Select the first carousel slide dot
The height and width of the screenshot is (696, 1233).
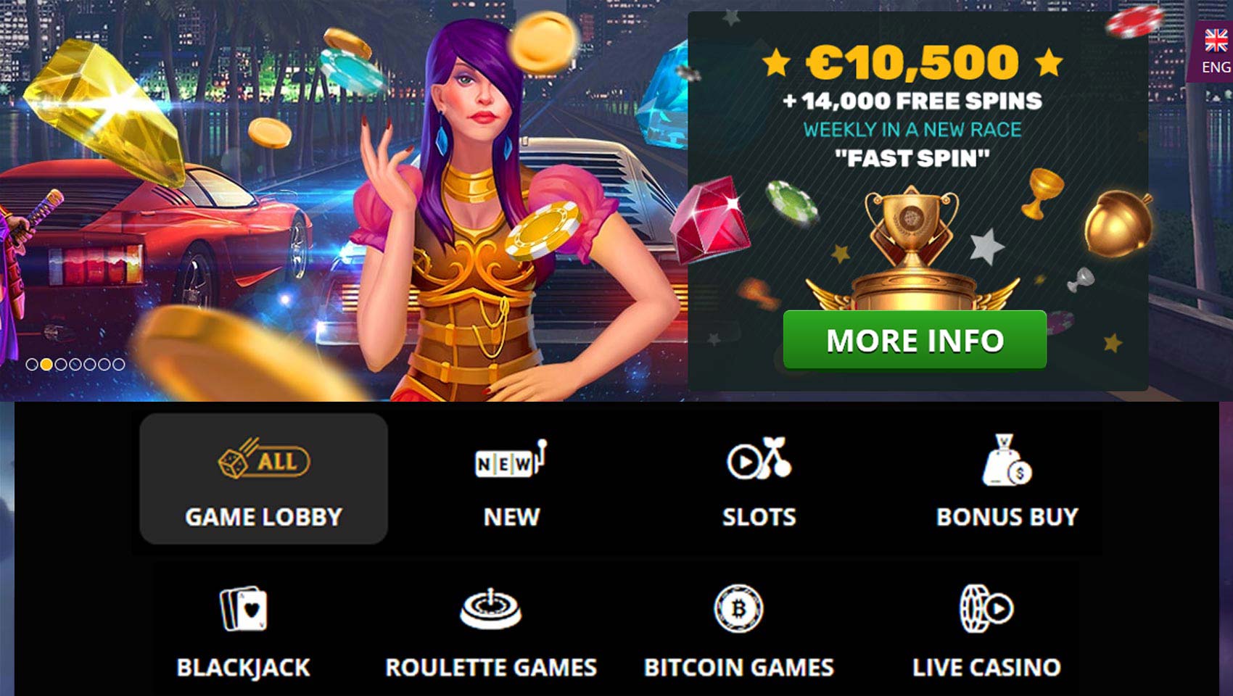click(x=32, y=365)
